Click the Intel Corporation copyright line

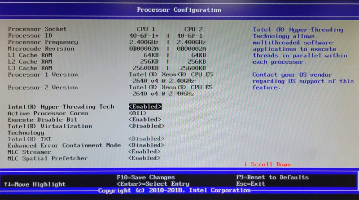coord(175,190)
